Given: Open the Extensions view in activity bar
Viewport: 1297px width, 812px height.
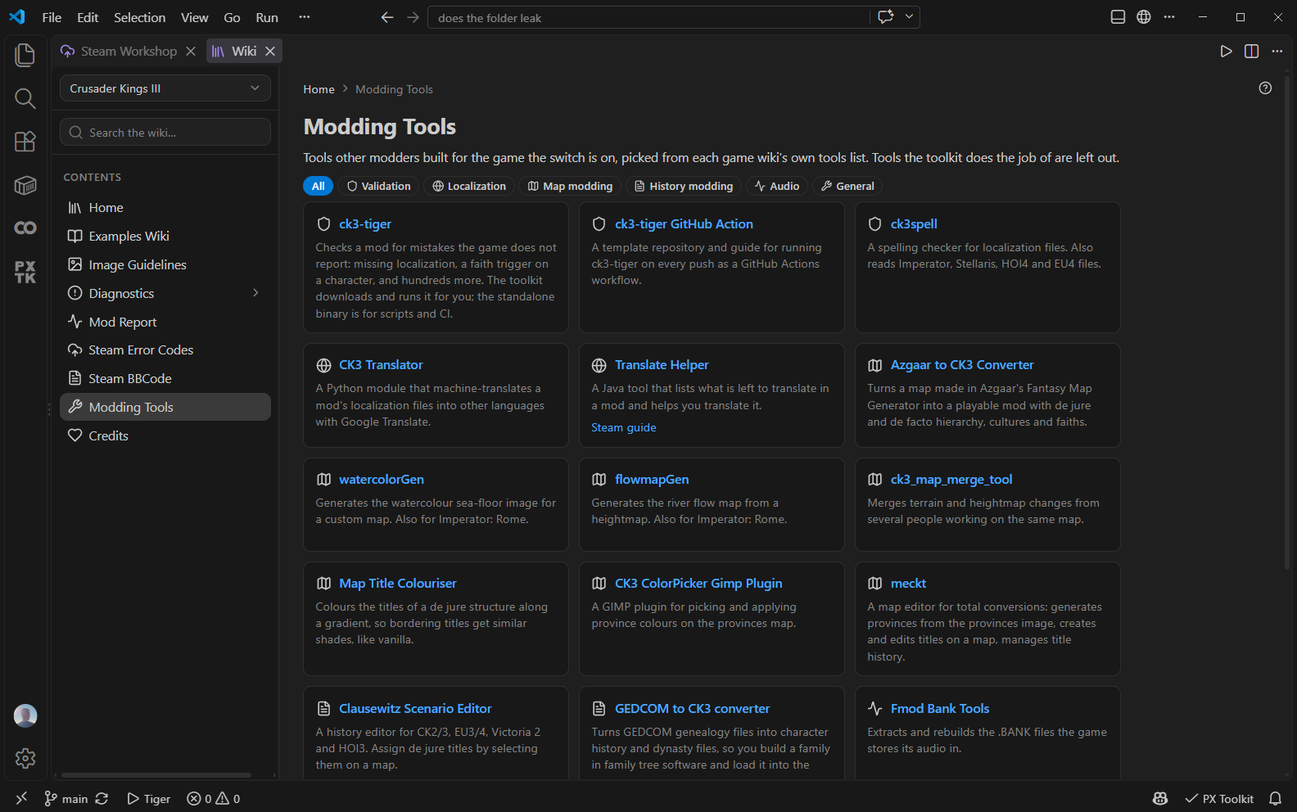Looking at the screenshot, I should coord(25,142).
